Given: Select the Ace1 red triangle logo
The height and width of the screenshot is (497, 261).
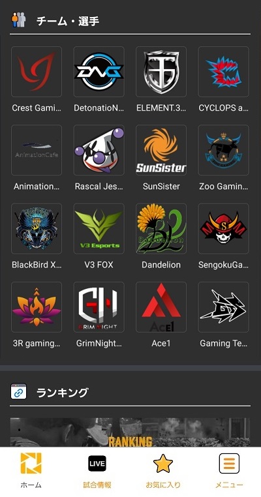Looking at the screenshot, I should [161, 307].
